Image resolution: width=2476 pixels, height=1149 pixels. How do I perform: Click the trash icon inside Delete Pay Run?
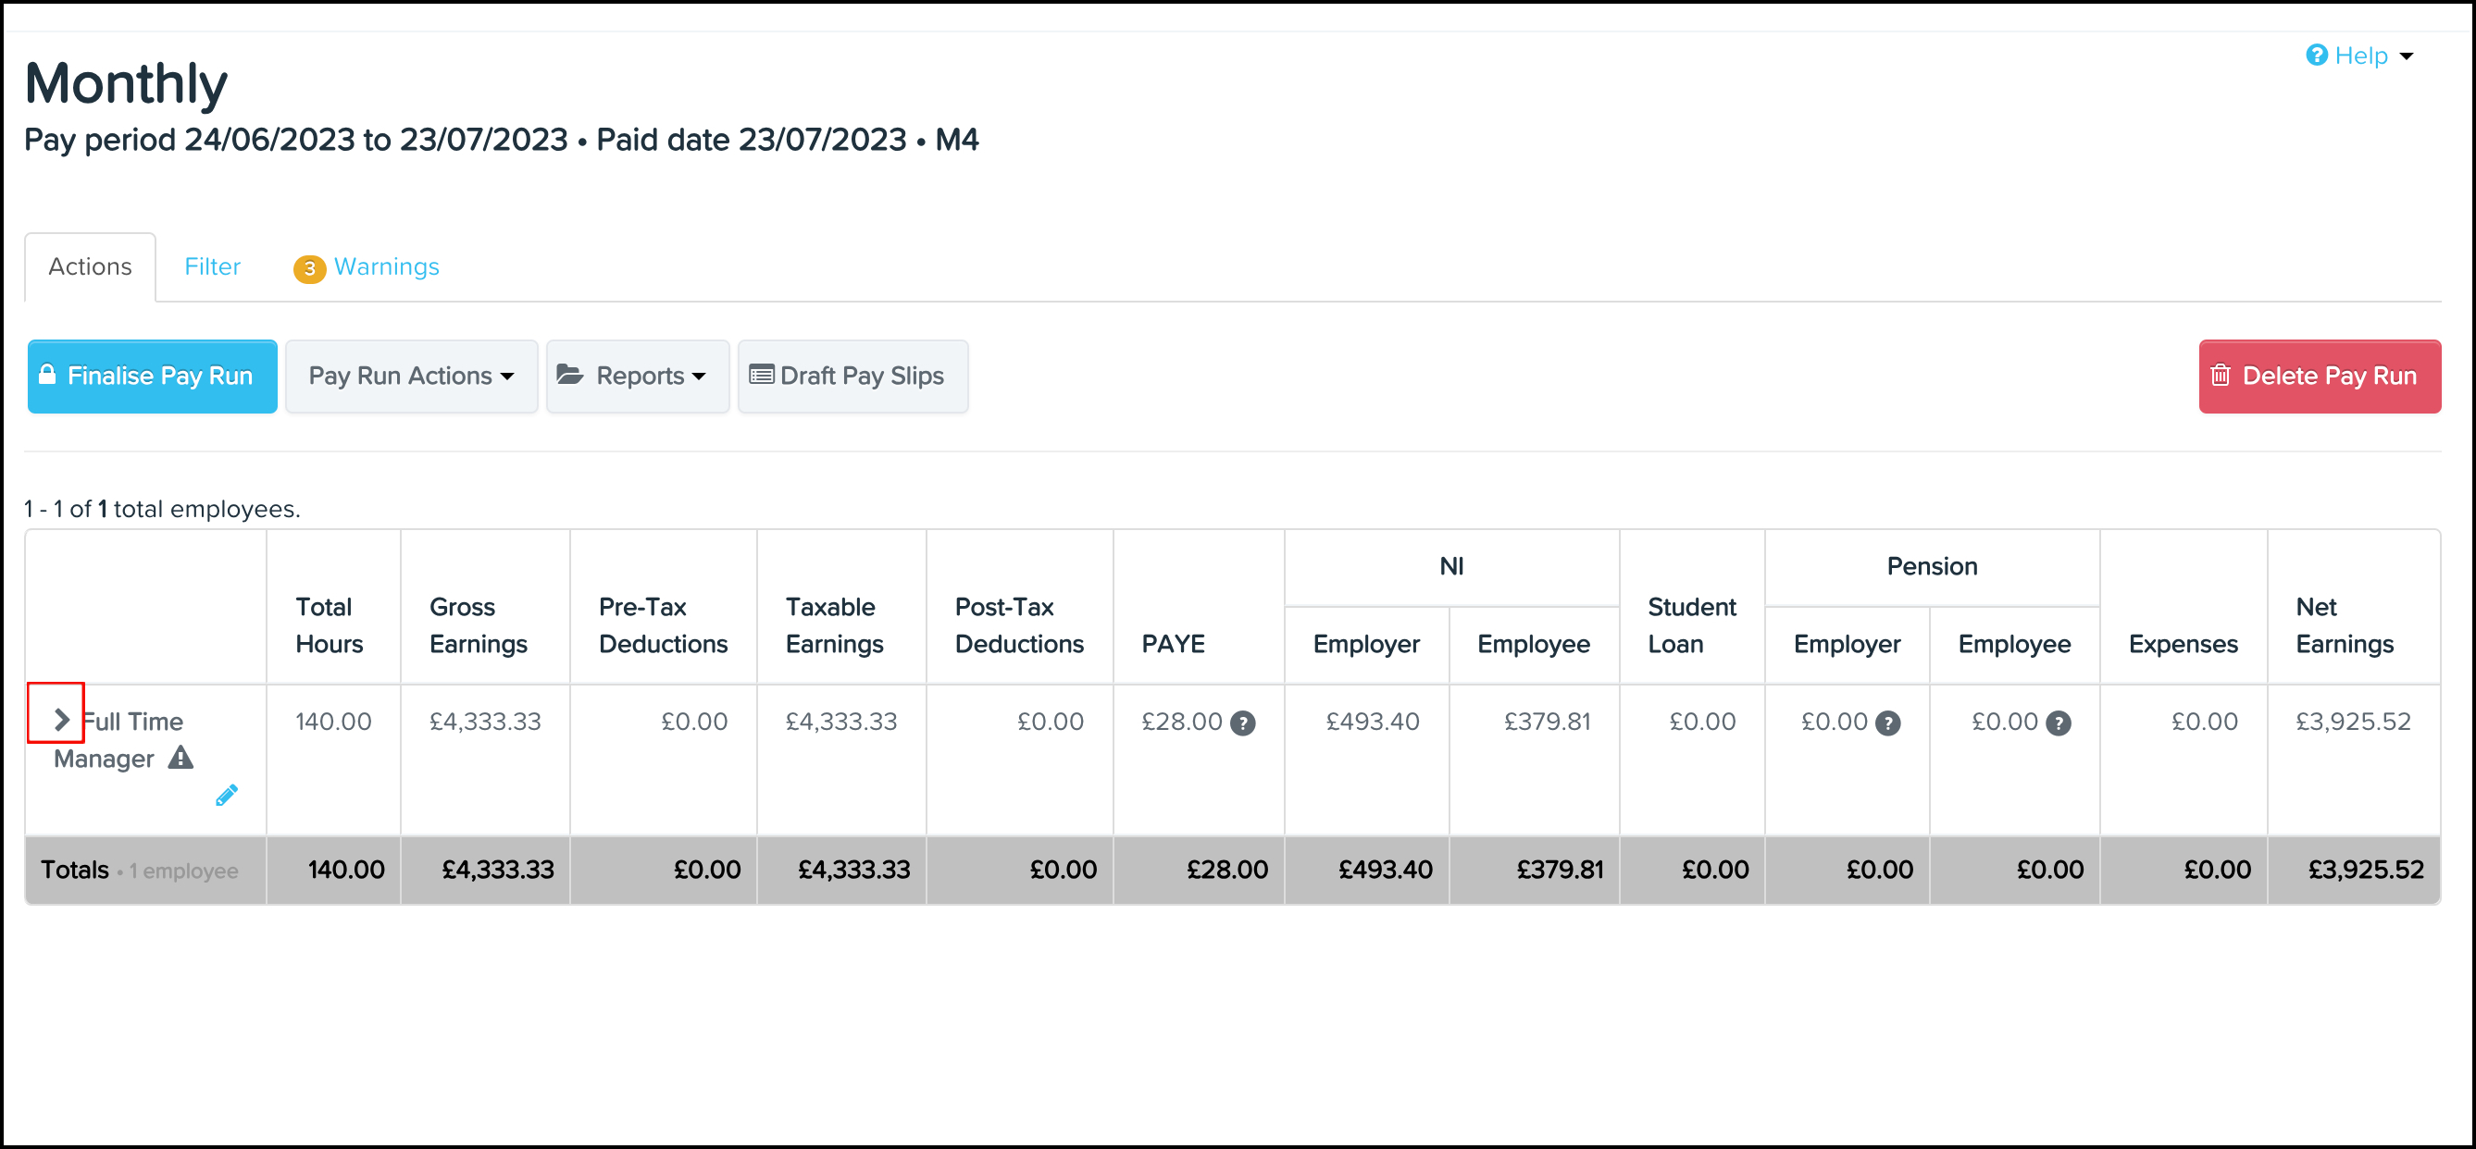pyautogui.click(x=2222, y=376)
